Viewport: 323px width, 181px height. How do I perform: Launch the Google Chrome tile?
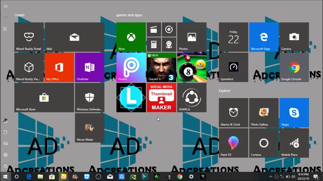tap(294, 67)
